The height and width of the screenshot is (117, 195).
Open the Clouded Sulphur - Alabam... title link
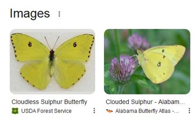[x=145, y=102]
